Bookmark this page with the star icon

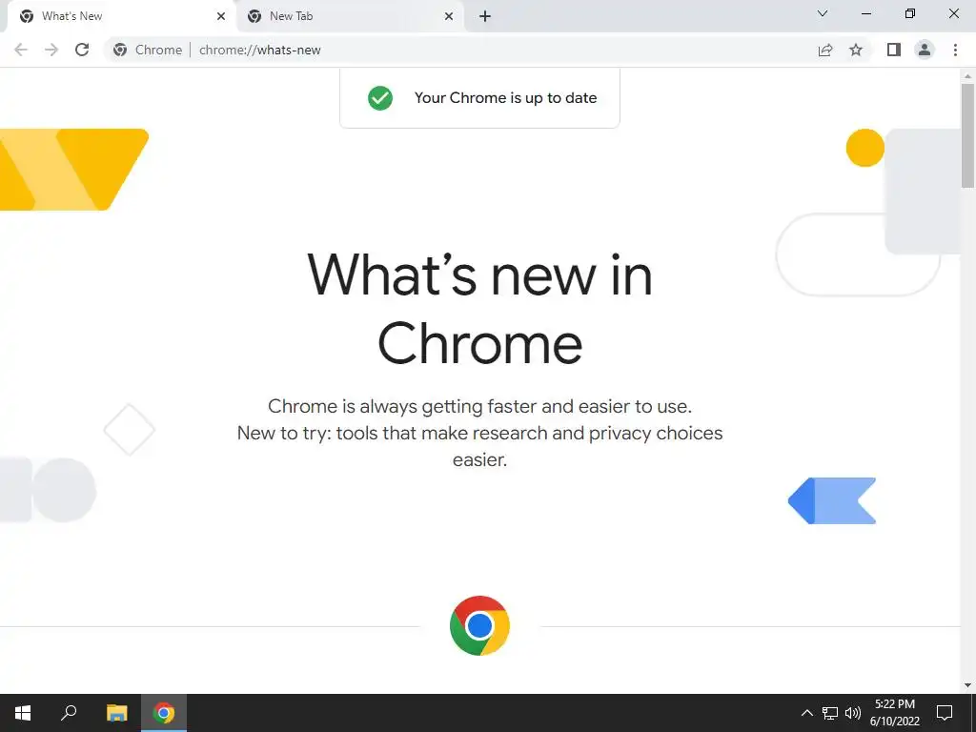(x=856, y=50)
